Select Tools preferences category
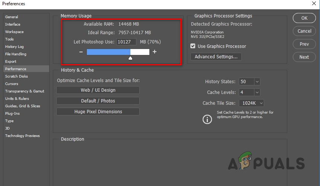Viewport: 320px width, 186px height. (26, 39)
